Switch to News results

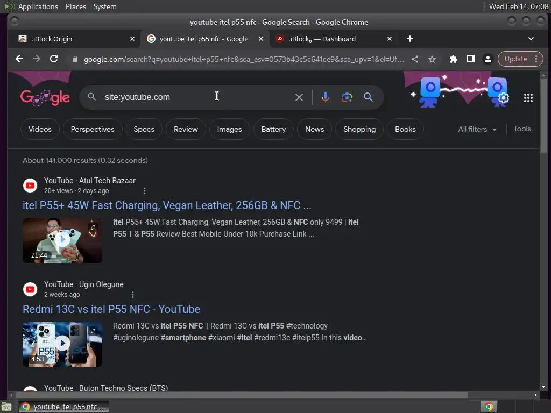pyautogui.click(x=314, y=129)
